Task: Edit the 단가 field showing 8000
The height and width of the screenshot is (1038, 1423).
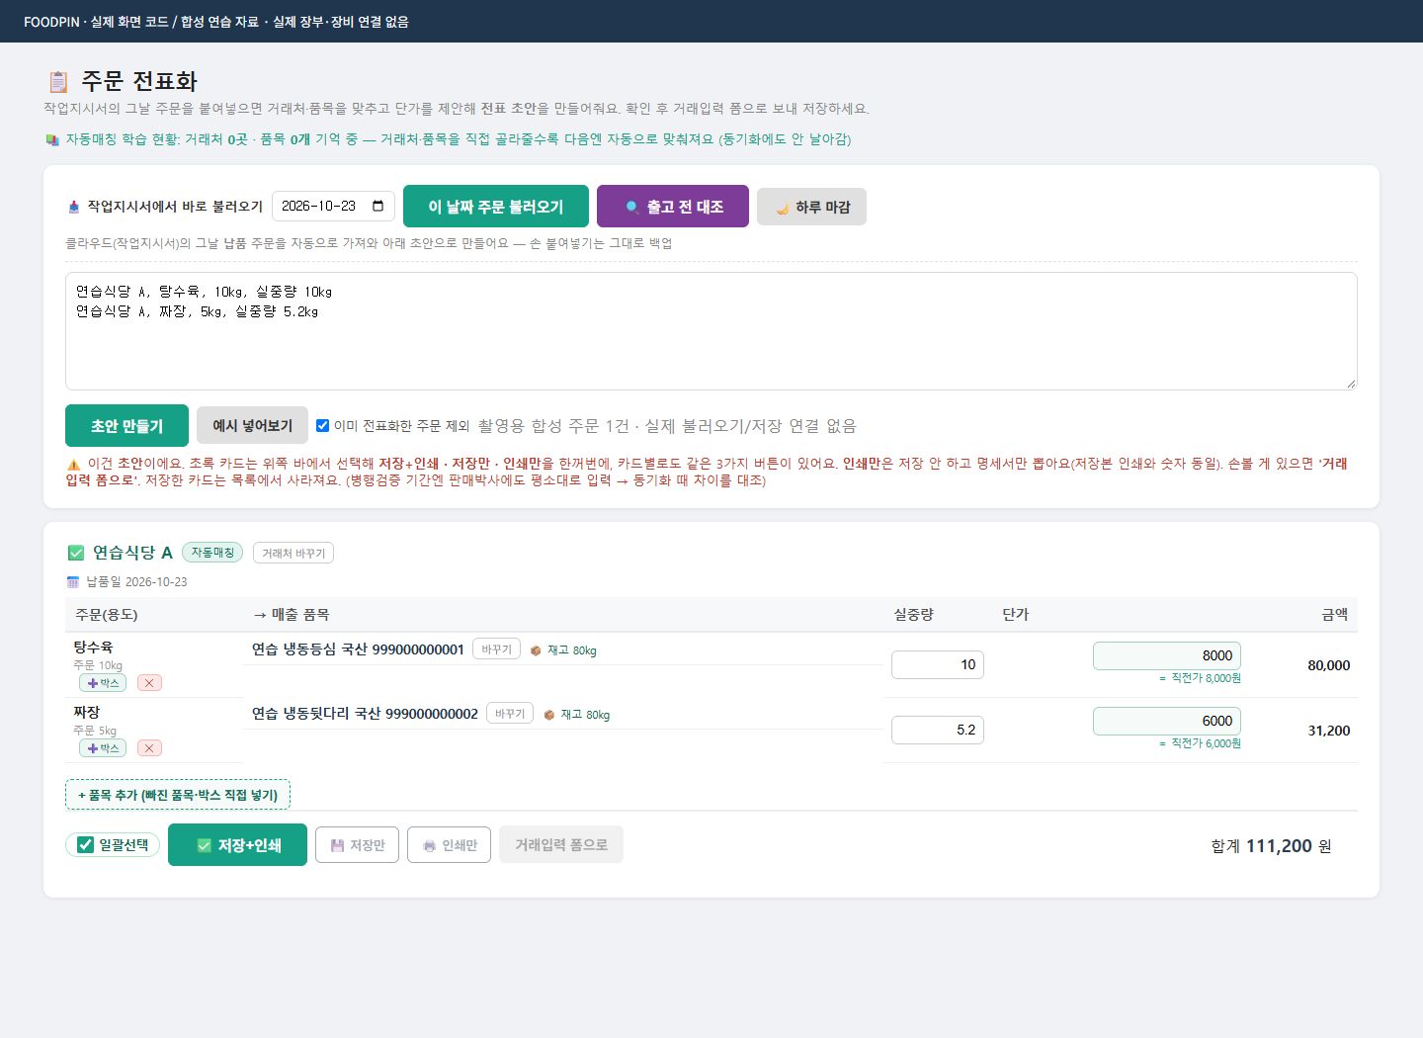Action: tap(1167, 655)
